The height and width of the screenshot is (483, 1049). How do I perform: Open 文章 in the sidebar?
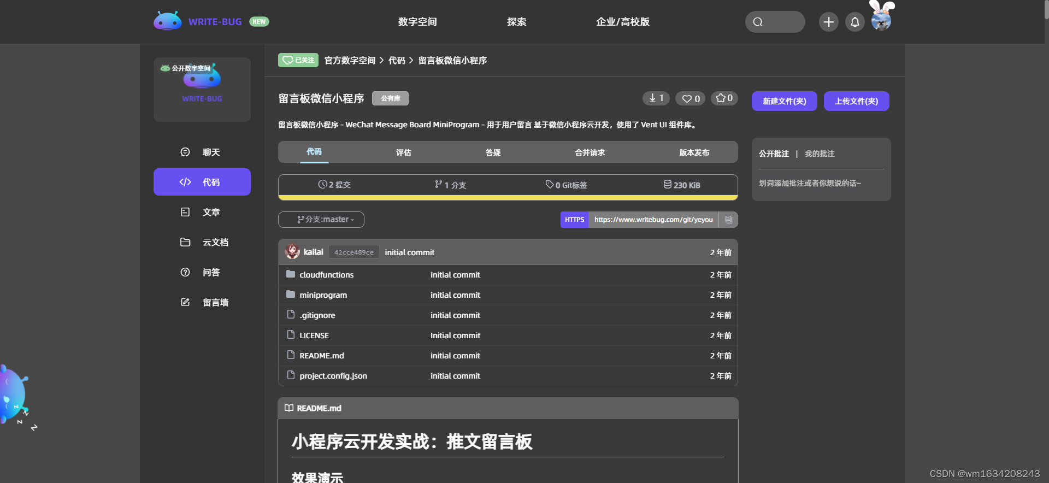pyautogui.click(x=202, y=212)
